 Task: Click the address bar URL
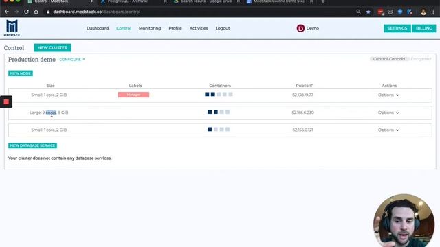point(96,12)
